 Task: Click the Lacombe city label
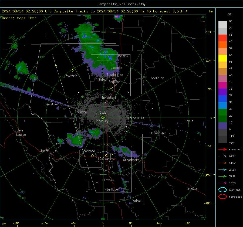[116, 68]
